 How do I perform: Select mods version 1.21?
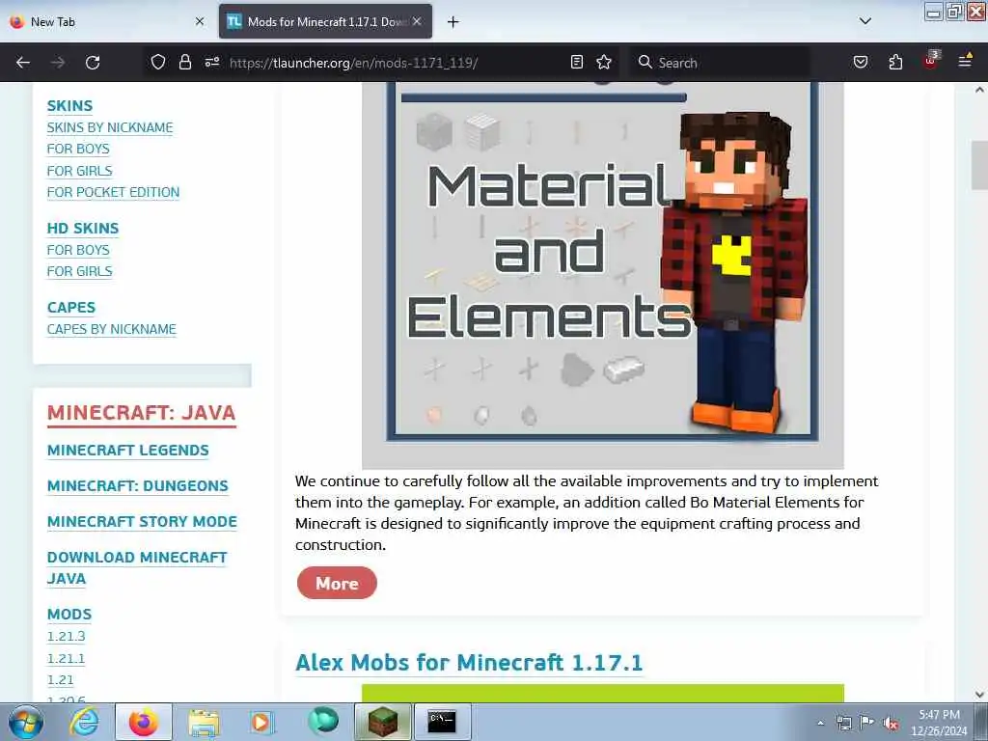click(x=61, y=680)
